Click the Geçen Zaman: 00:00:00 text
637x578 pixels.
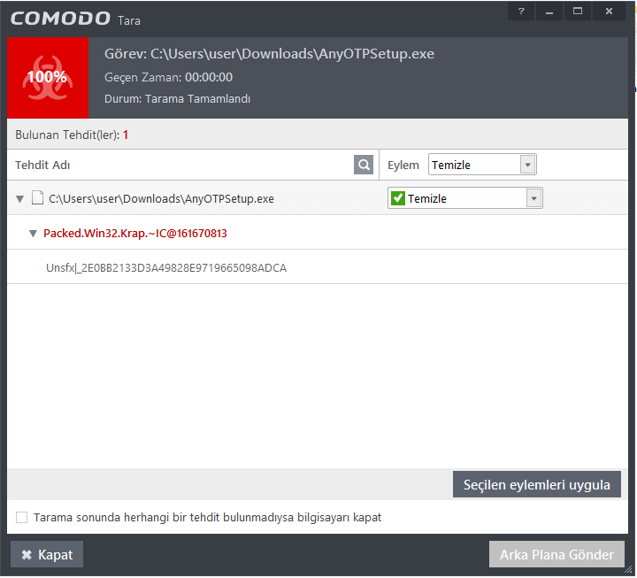coord(168,77)
